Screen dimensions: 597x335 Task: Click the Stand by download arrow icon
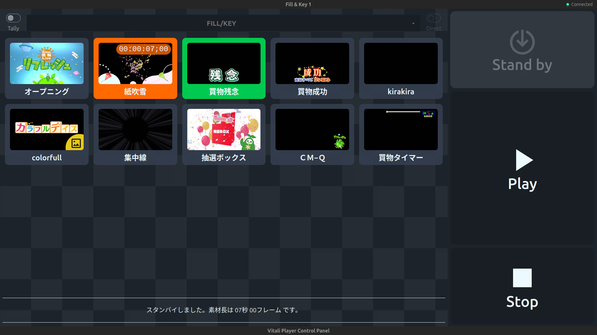pos(522,42)
